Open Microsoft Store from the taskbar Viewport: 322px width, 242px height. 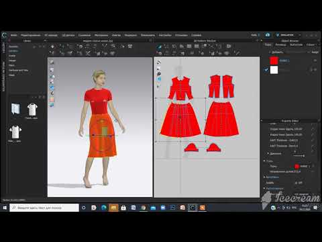pos(123,208)
